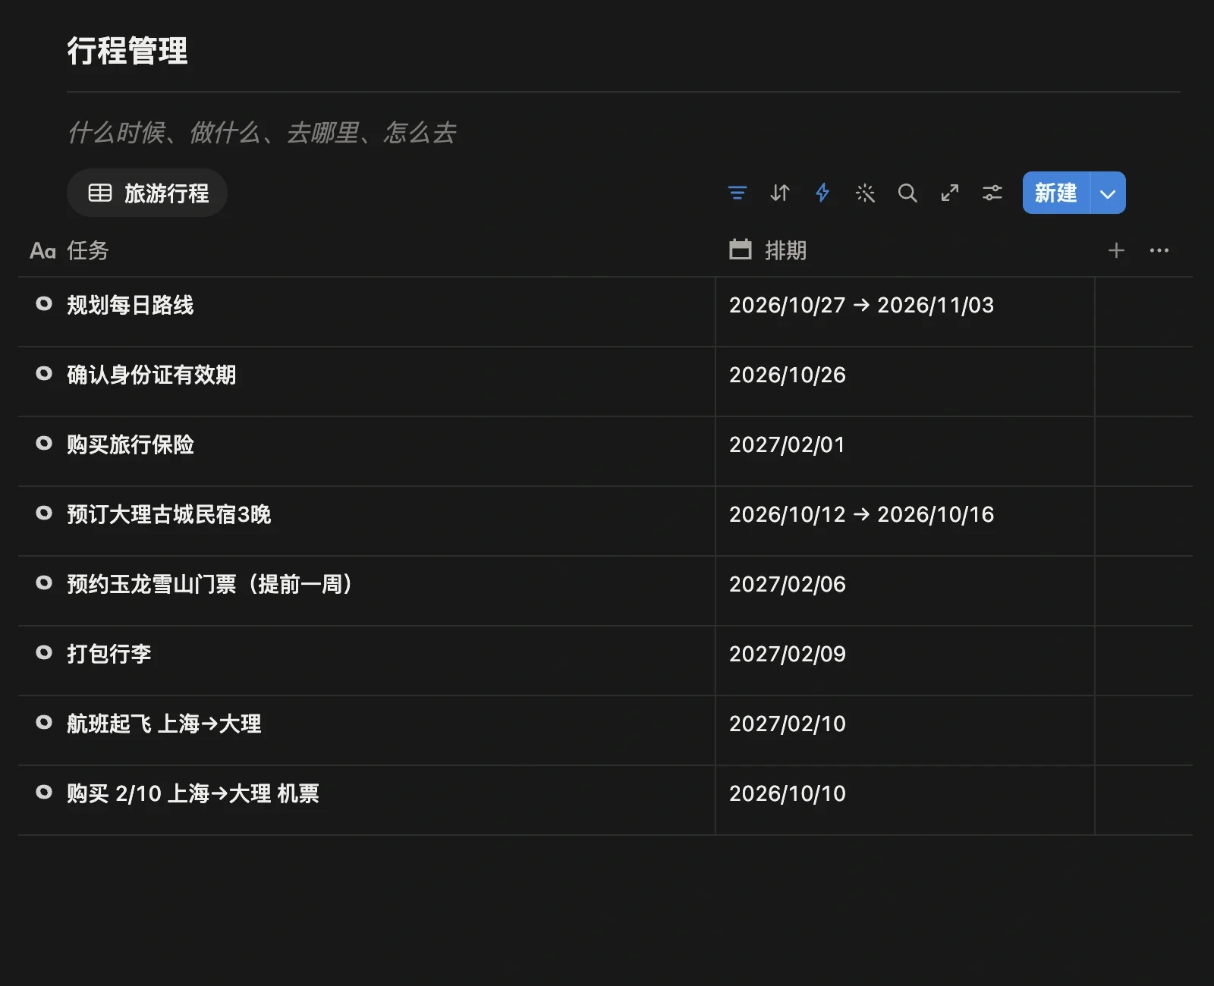Click the date cell 2026/10/10

[788, 793]
